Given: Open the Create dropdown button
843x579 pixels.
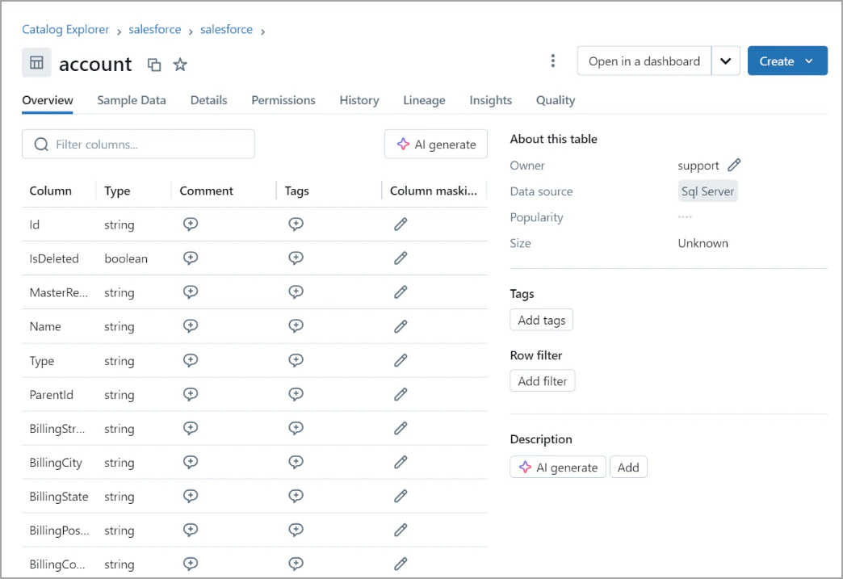Looking at the screenshot, I should (787, 61).
